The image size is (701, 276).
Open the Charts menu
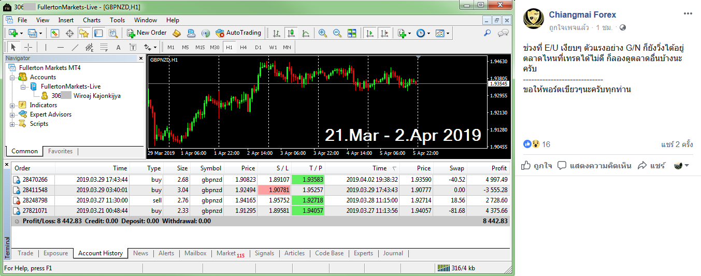(x=92, y=20)
